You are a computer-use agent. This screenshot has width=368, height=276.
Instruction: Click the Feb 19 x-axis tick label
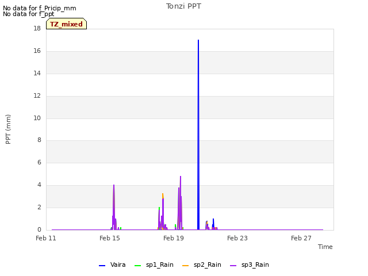[174, 238]
